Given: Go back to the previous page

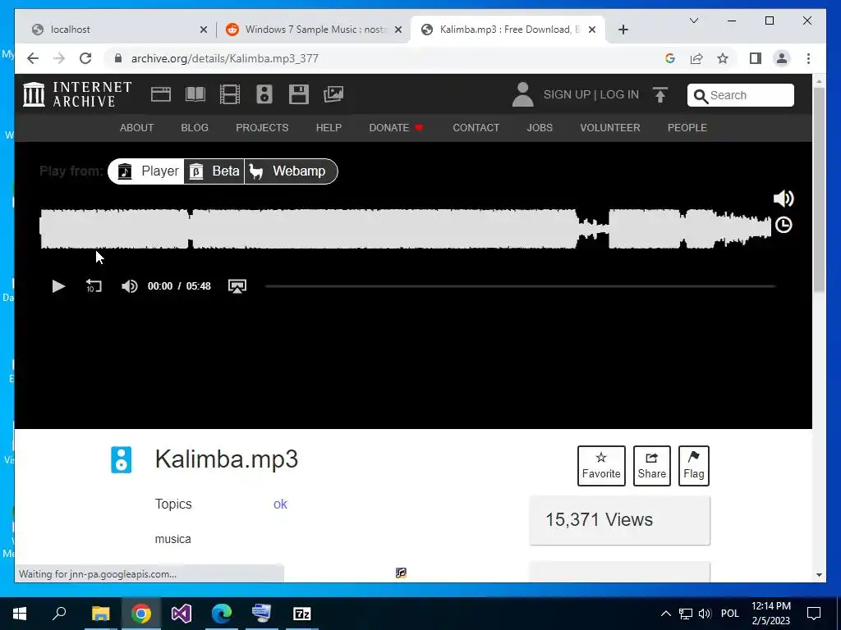Looking at the screenshot, I should click(33, 58).
